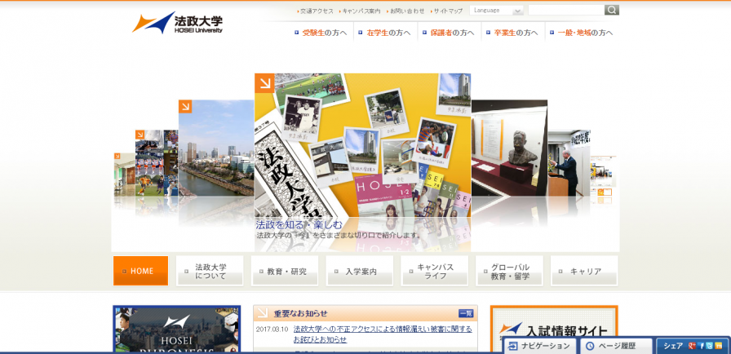Open グローバル教育・留学 navigation tab
Image resolution: width=731 pixels, height=354 pixels.
click(x=510, y=271)
